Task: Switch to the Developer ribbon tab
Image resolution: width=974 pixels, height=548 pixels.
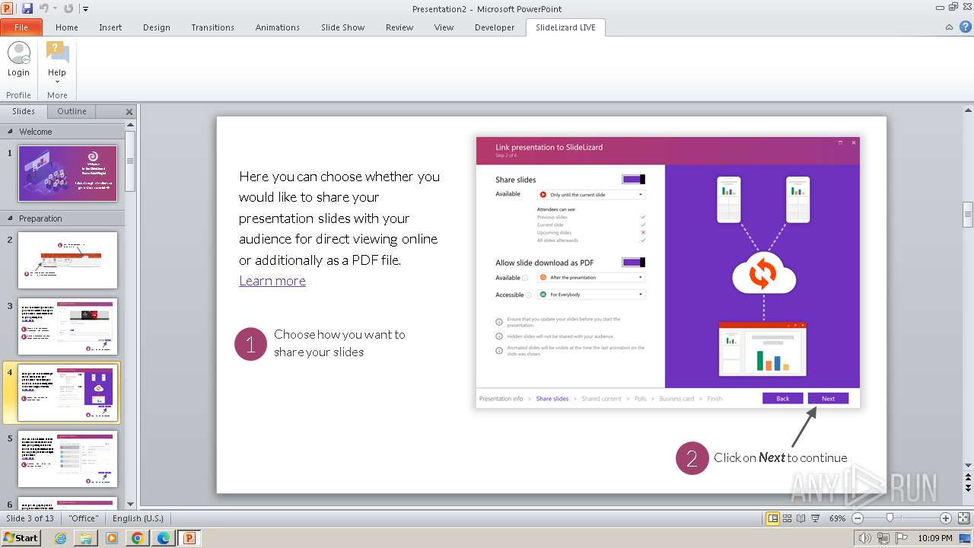Action: click(495, 27)
